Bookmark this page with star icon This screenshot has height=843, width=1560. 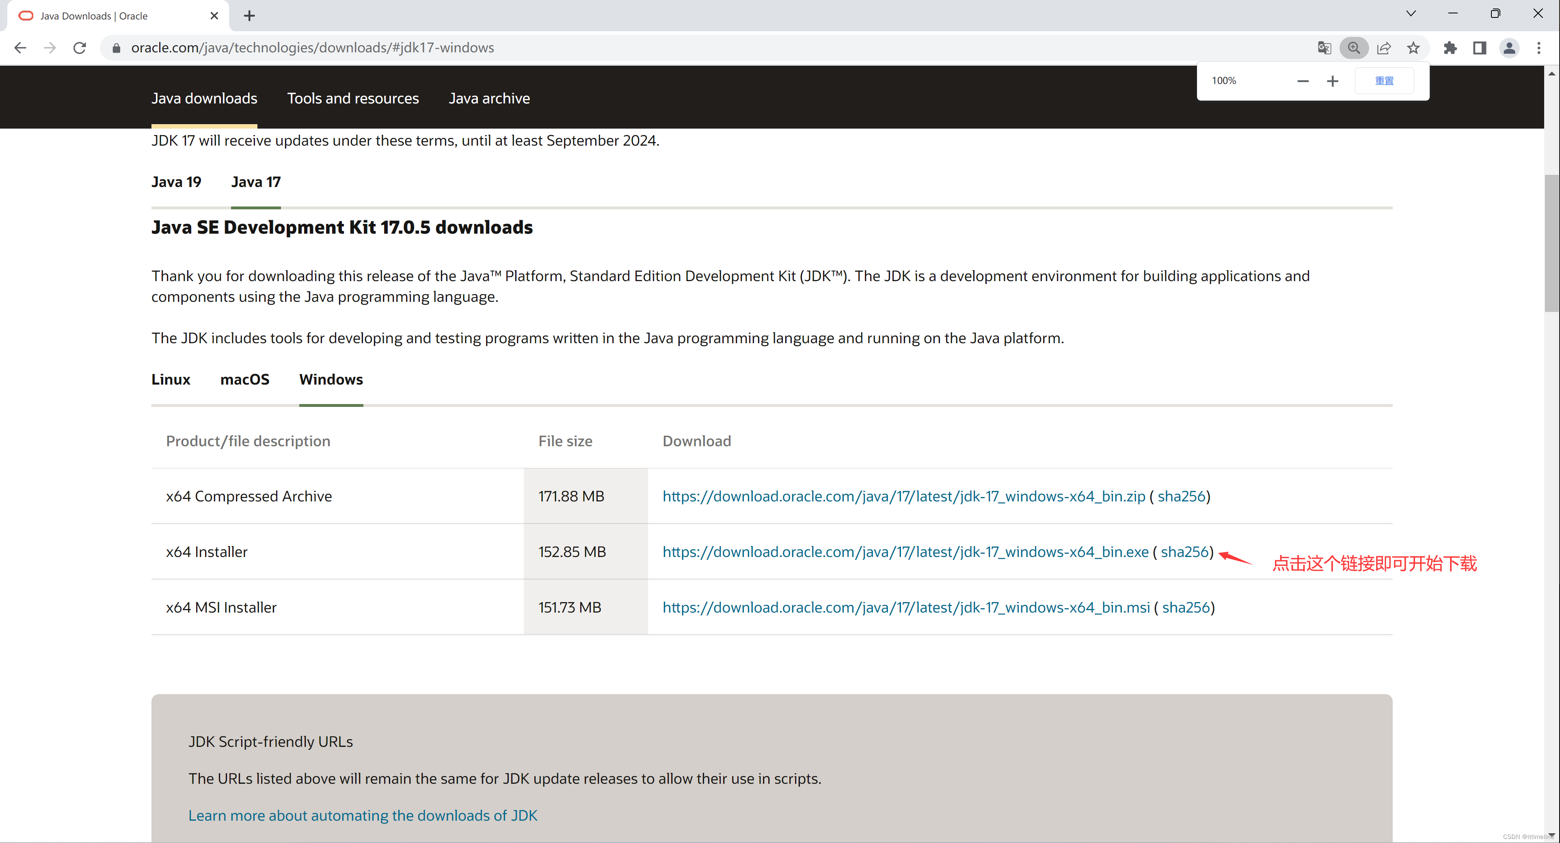coord(1413,48)
